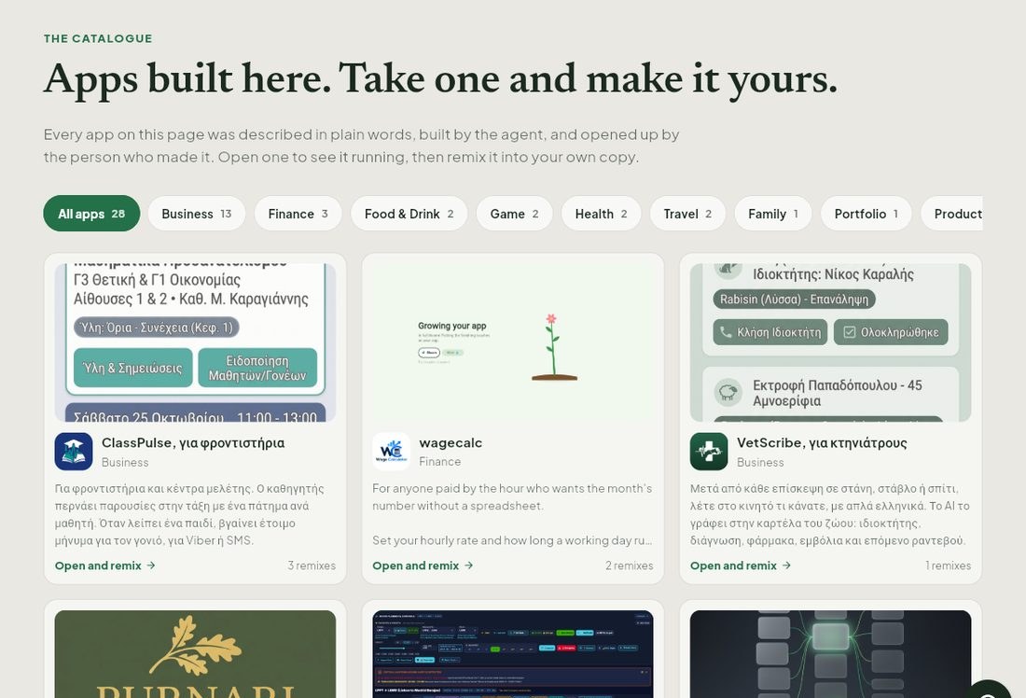The image size is (1026, 698).
Task: Select the Portfolio filter chip
Action: click(x=866, y=214)
